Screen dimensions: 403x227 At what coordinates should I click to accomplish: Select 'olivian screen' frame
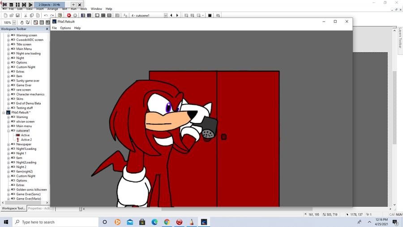coord(25,122)
